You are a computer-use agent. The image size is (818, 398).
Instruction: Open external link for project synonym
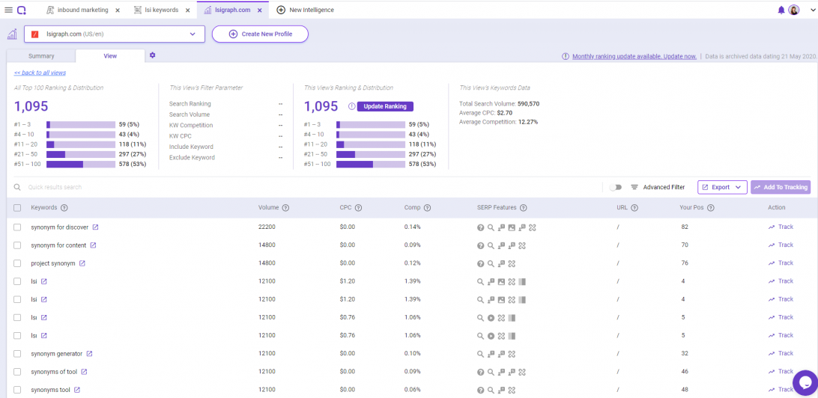coord(82,263)
